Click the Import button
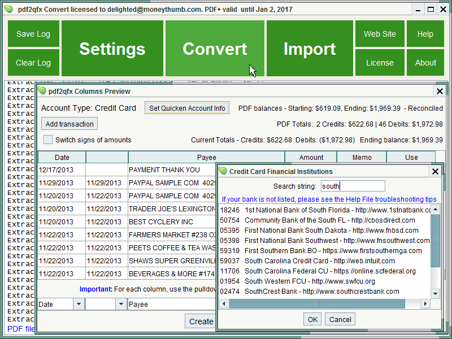This screenshot has height=339, width=452. tap(310, 48)
